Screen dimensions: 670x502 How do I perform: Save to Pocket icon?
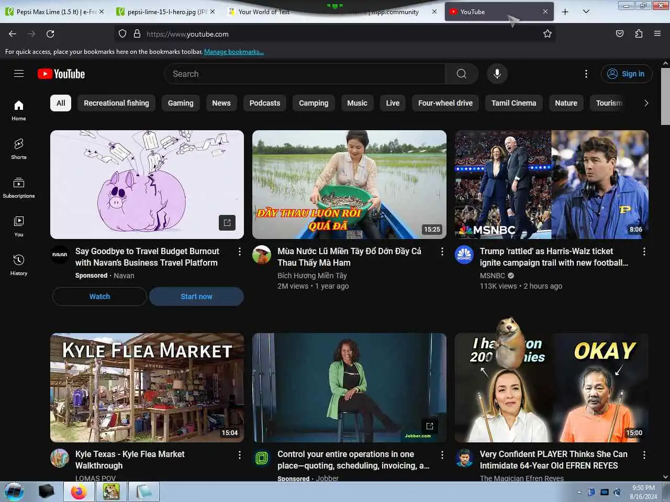point(620,34)
